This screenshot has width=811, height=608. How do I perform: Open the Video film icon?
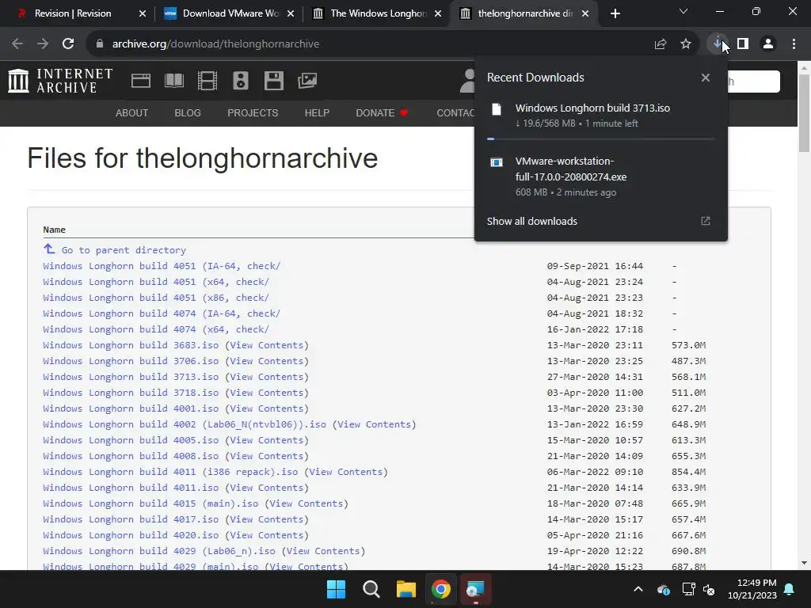point(208,81)
